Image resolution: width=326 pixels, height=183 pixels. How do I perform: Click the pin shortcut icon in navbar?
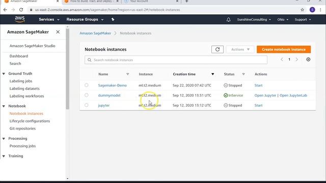[x=113, y=19]
